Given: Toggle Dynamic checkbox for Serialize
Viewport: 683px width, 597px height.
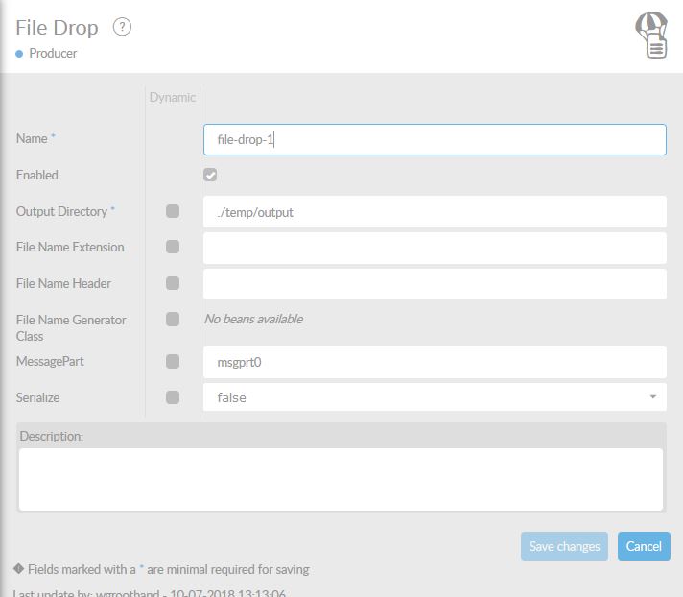Looking at the screenshot, I should (173, 397).
